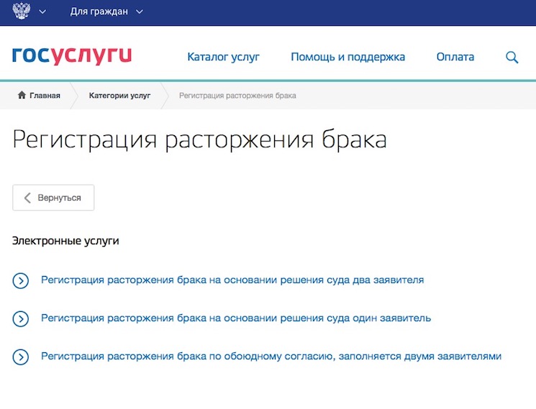Click the circle arrow icon beside "по обоюдному согласию"
Image resolution: width=536 pixels, height=409 pixels.
tap(20, 357)
